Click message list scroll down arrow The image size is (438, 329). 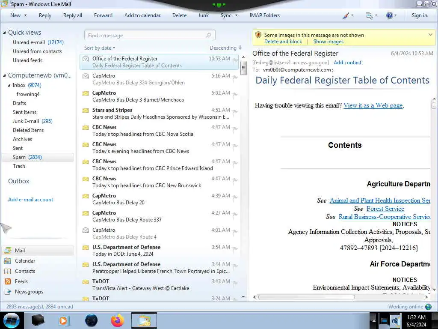(x=243, y=296)
